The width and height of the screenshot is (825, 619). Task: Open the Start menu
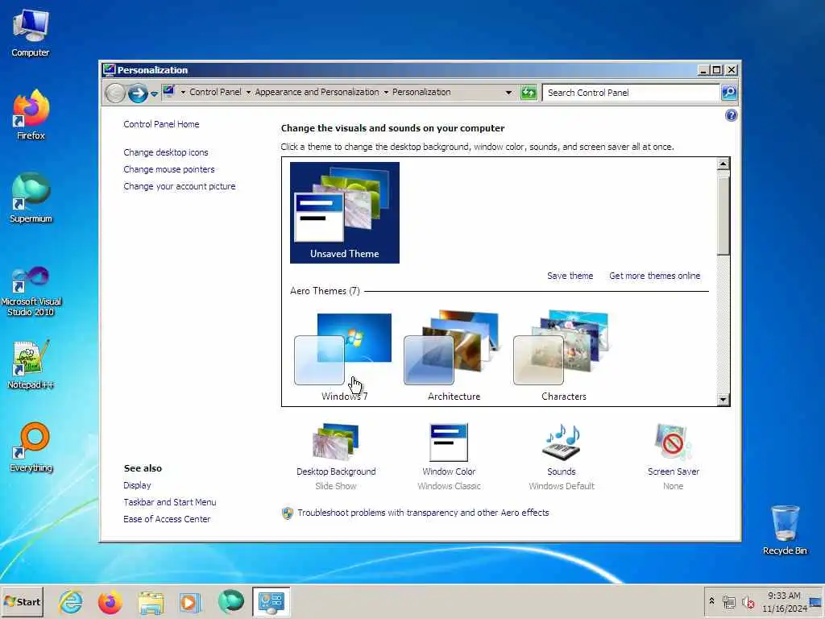tap(22, 602)
